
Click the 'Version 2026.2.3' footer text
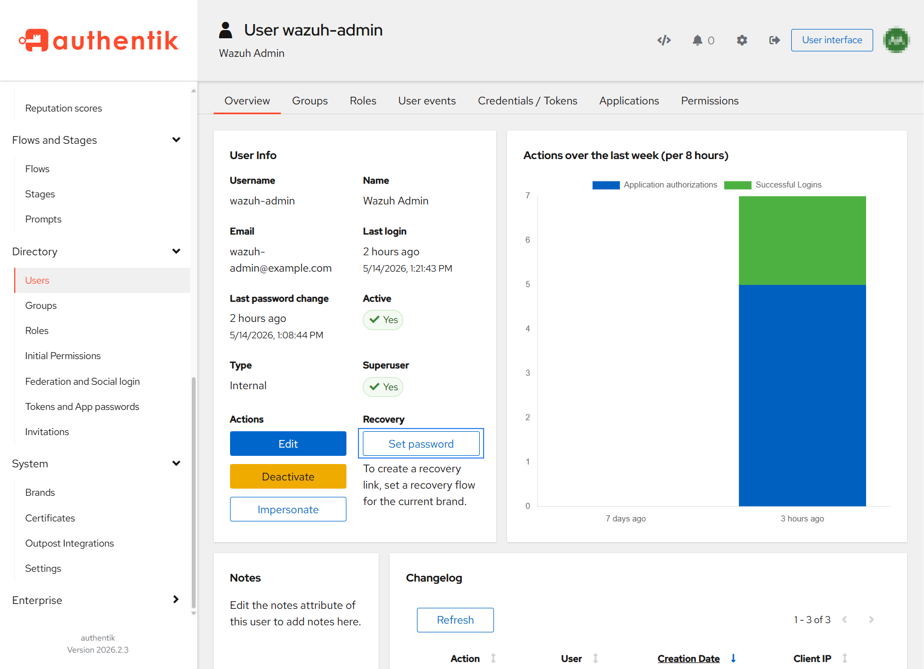click(98, 650)
